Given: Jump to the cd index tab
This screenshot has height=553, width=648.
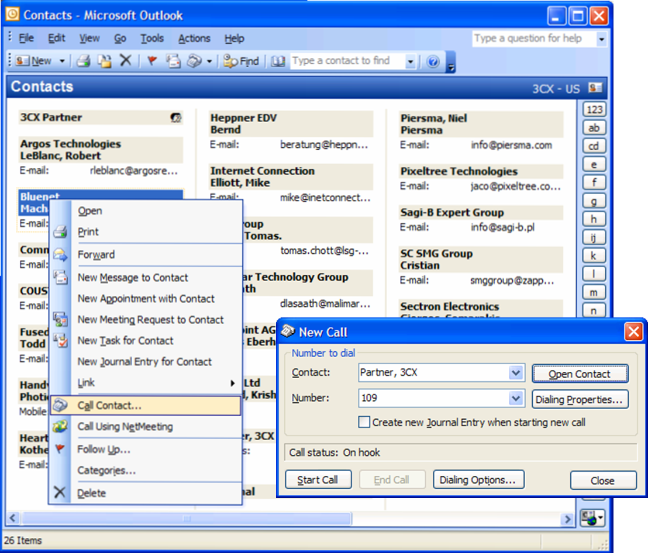Looking at the screenshot, I should click(x=594, y=146).
